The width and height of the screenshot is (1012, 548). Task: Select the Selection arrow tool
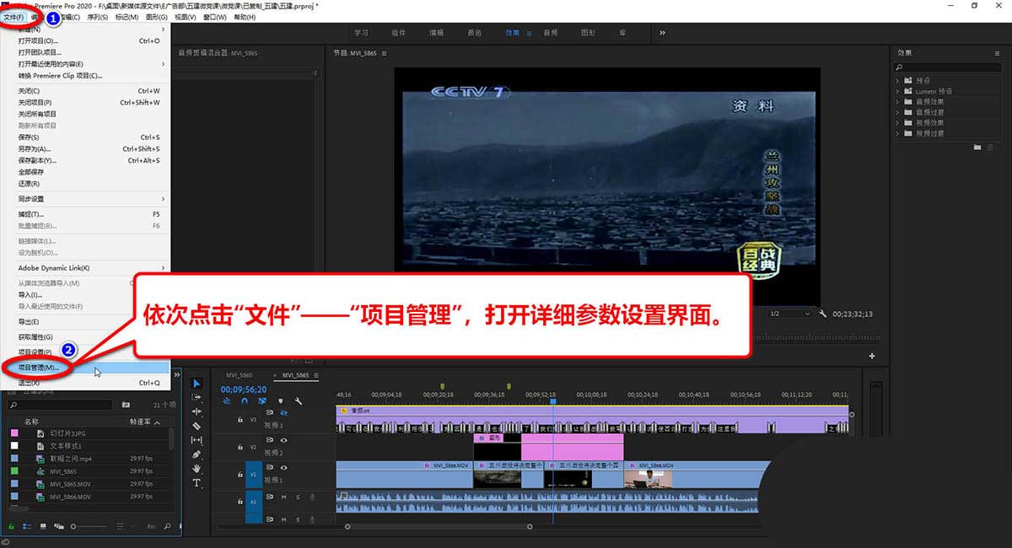(x=197, y=384)
